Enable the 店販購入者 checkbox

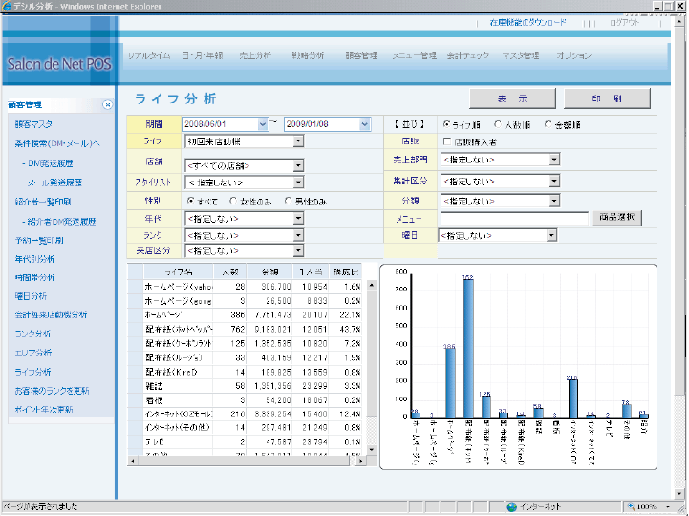click(446, 141)
